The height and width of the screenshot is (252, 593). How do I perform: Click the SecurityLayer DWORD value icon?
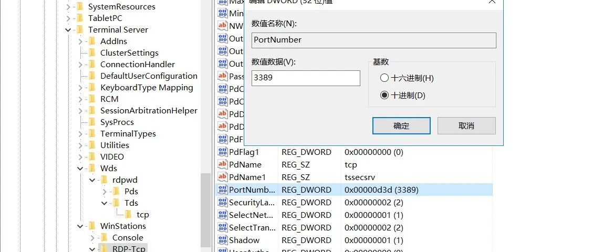(x=222, y=203)
